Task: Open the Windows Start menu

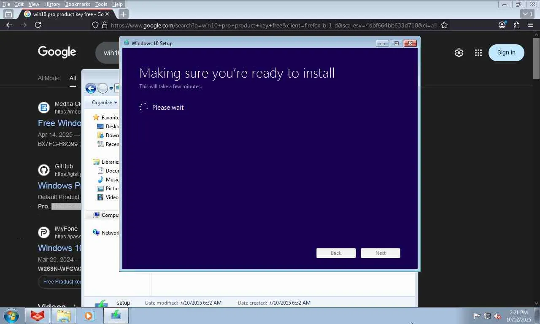Action: [11, 316]
